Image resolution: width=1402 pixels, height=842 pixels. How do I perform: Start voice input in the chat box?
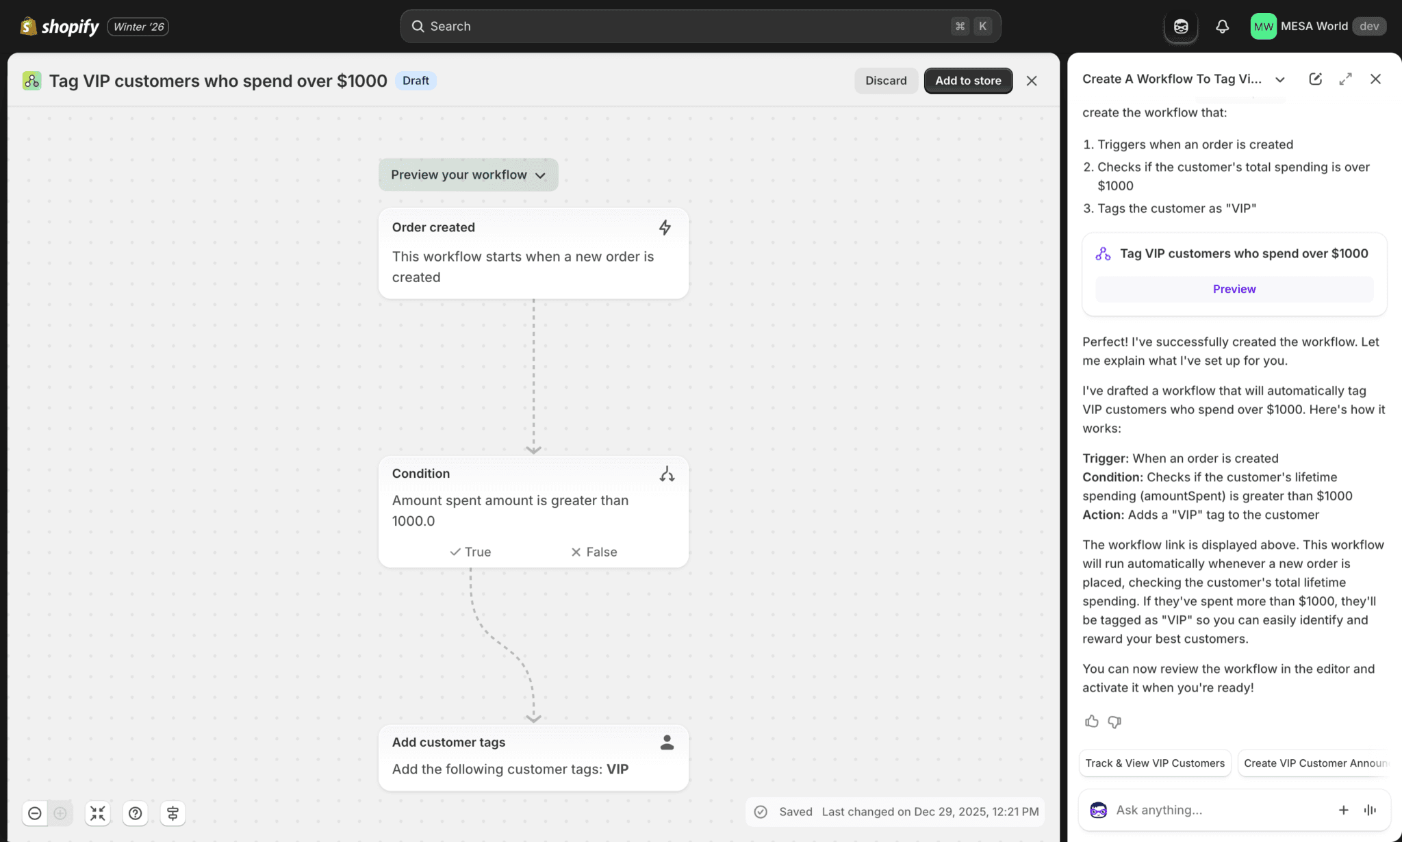pyautogui.click(x=1369, y=810)
